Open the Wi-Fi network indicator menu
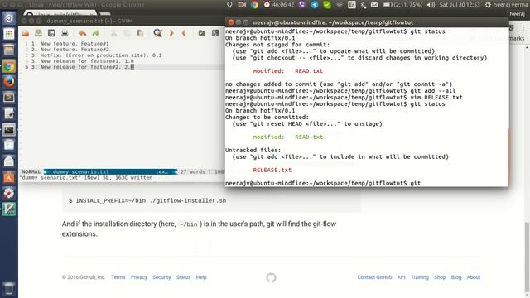The image size is (530, 298). (x=340, y=5)
